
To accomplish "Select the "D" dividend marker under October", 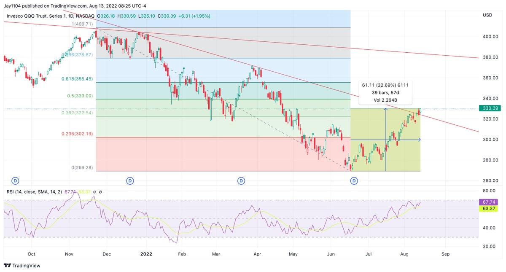I will pyautogui.click(x=16, y=180).
